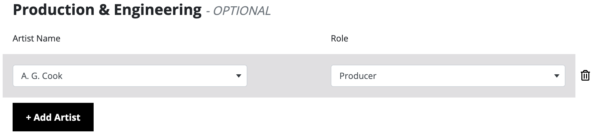The height and width of the screenshot is (136, 595).
Task: Click the OPTIONAL italic text beside the heading
Action: point(242,11)
